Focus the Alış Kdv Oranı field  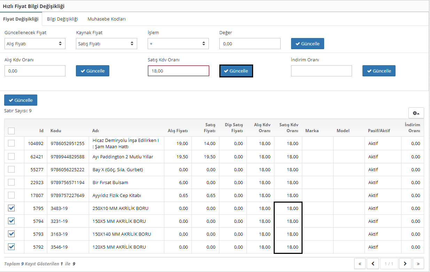pyautogui.click(x=35, y=71)
